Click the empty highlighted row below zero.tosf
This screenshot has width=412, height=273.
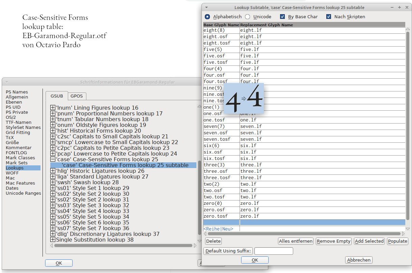[x=304, y=222]
